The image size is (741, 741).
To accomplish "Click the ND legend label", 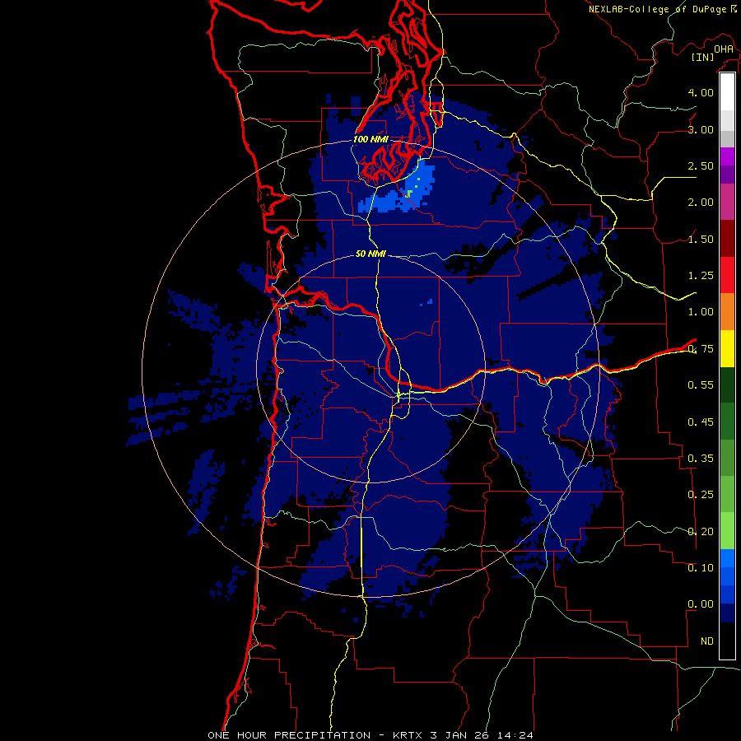I will tap(707, 641).
